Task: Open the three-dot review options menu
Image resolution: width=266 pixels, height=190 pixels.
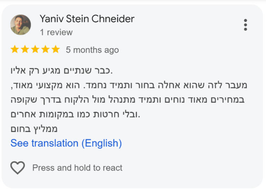Action: tap(245, 25)
